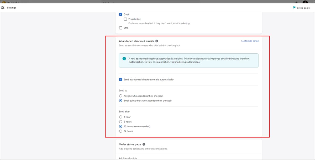Choose the 6 hours send delay

pos(121,122)
